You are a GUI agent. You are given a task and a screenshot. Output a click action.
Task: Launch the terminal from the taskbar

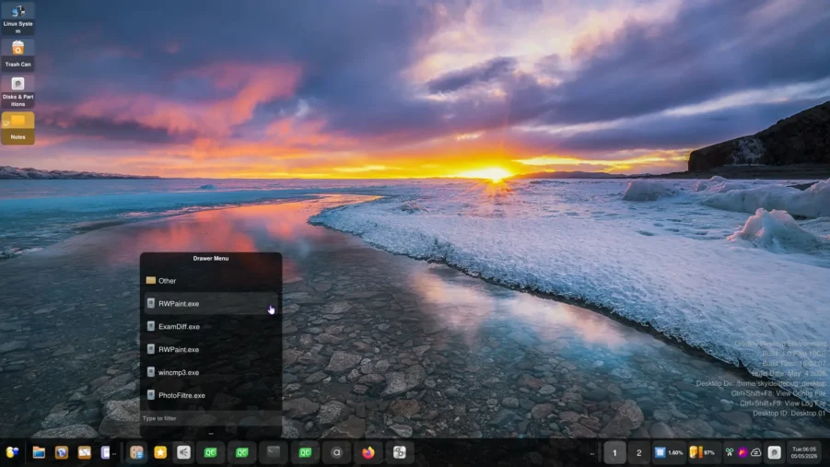click(274, 452)
